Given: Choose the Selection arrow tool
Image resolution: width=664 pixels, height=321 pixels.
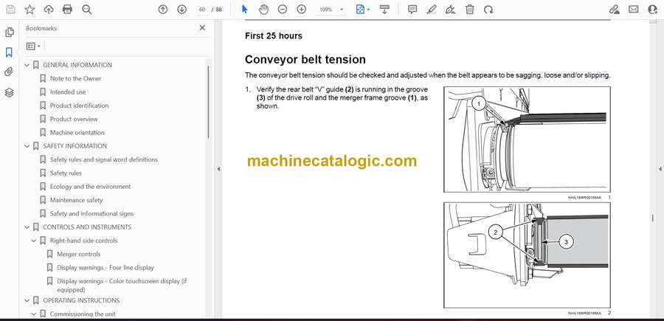Looking at the screenshot, I should point(244,10).
